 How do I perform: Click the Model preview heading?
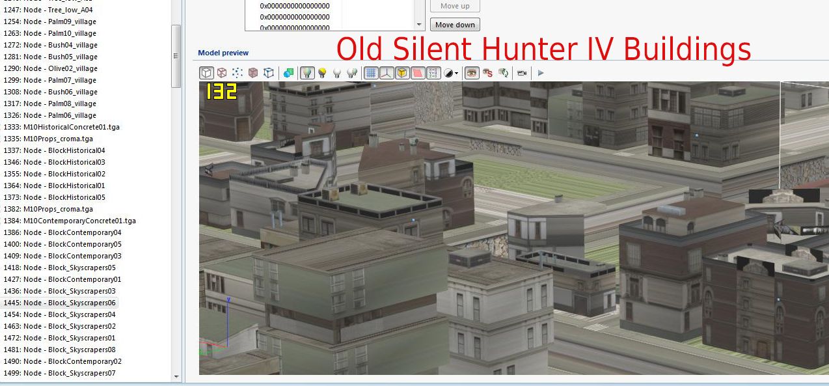click(x=223, y=53)
